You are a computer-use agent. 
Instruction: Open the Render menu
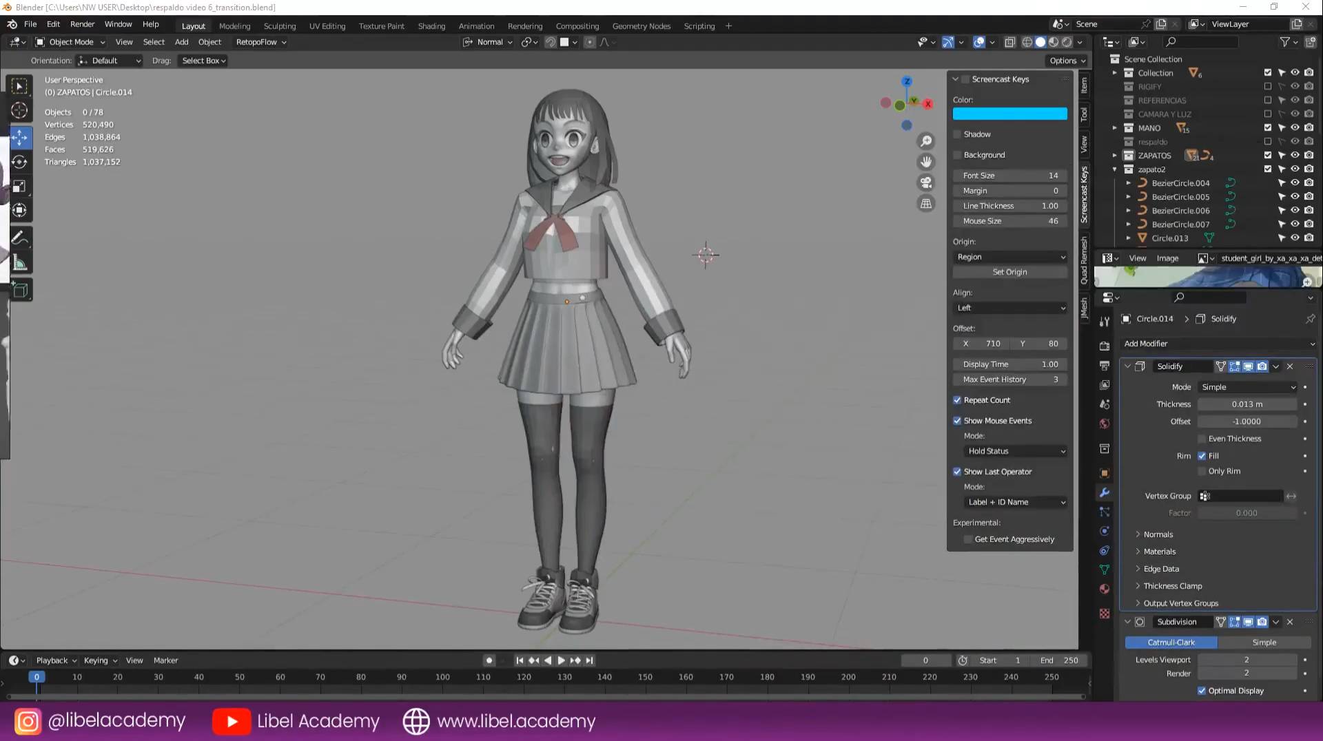[82, 24]
